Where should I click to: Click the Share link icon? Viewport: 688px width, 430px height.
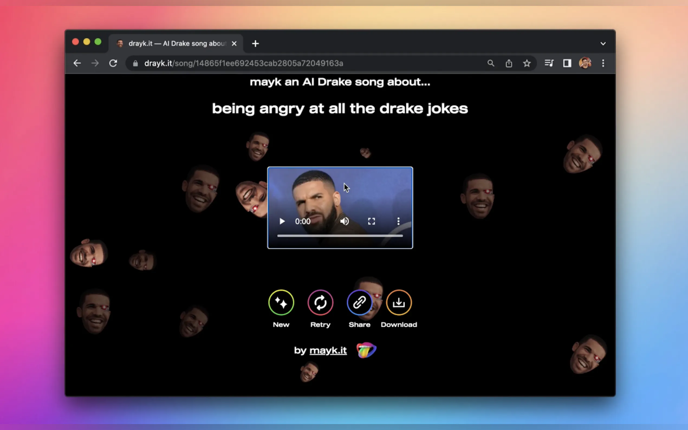click(x=359, y=302)
